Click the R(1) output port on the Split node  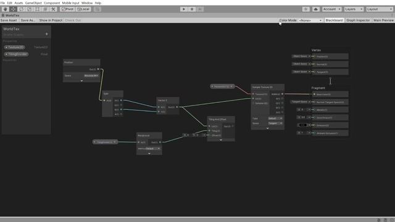(x=121, y=100)
